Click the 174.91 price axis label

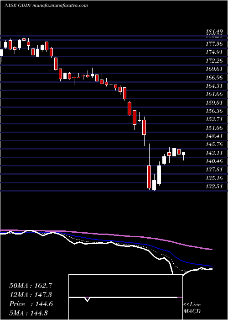[214, 52]
